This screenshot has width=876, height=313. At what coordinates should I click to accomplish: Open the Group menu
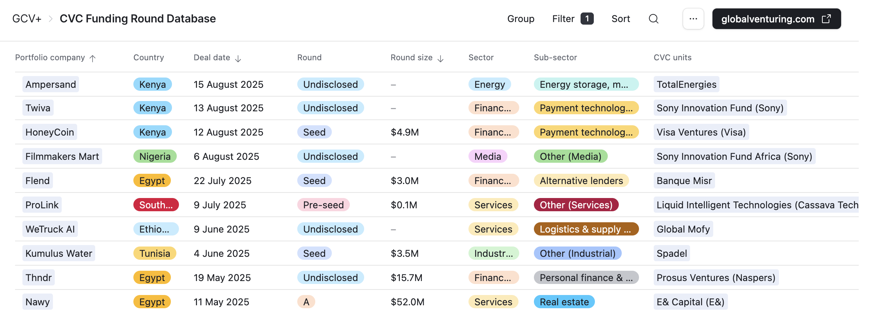[x=521, y=19]
